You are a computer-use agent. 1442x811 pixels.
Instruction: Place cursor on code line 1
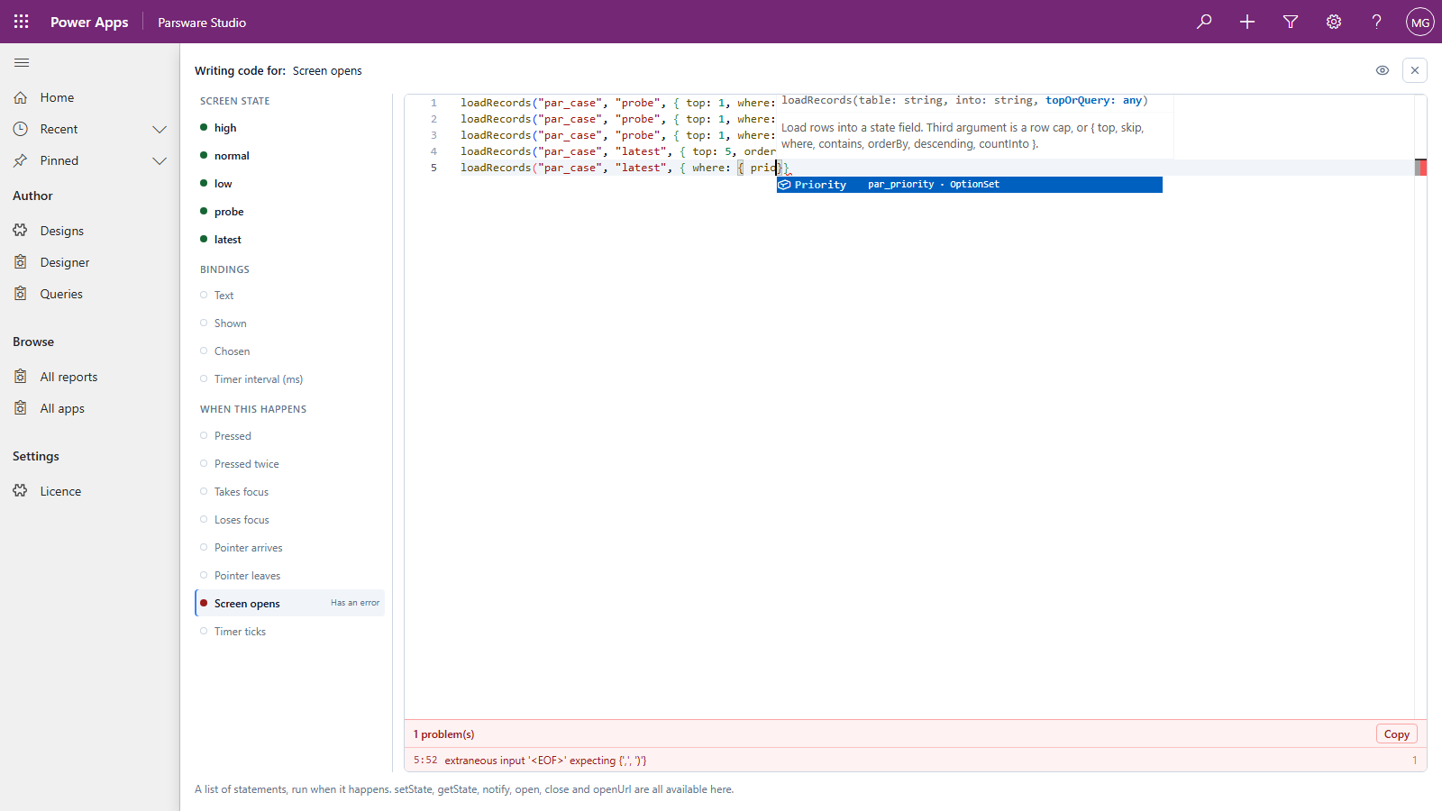617,103
